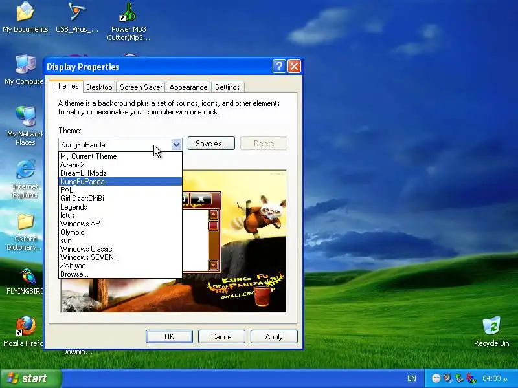Select the Windows Classic theme
Screen dimensions: 518x388
point(120,249)
